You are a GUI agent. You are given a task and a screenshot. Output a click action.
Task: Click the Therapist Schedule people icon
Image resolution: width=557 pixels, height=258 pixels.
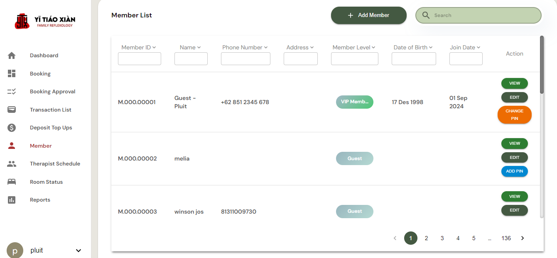tap(12, 164)
